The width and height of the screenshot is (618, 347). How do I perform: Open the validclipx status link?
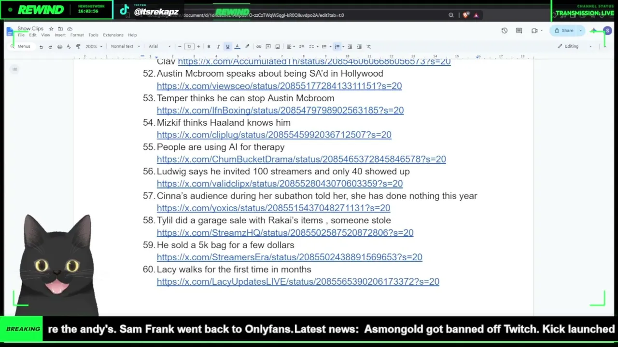(x=280, y=184)
